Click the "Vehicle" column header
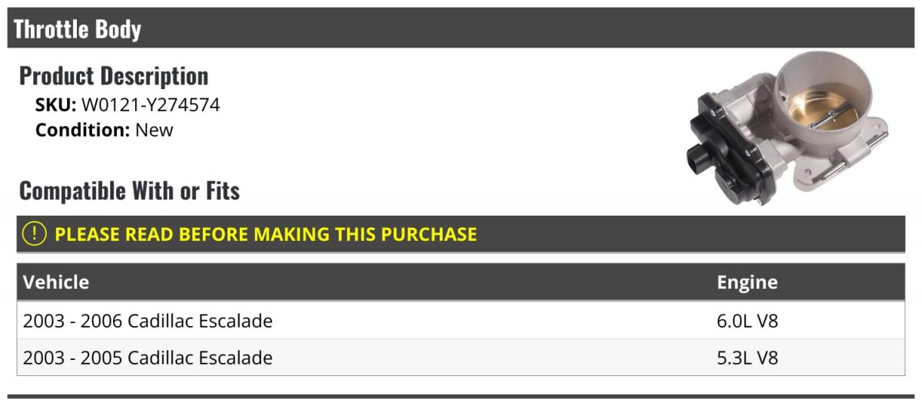 [x=56, y=282]
